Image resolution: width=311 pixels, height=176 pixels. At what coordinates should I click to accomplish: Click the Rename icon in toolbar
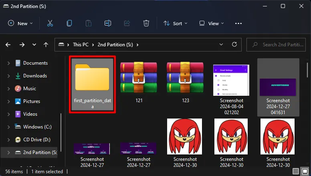click(x=108, y=23)
